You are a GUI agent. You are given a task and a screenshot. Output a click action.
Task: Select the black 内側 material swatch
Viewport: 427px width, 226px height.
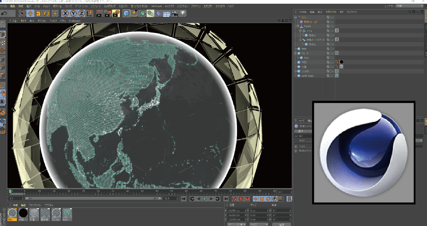[x=23, y=214]
